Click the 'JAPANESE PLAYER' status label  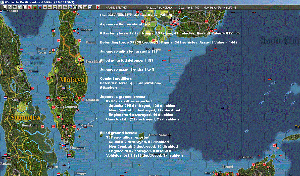116,8
